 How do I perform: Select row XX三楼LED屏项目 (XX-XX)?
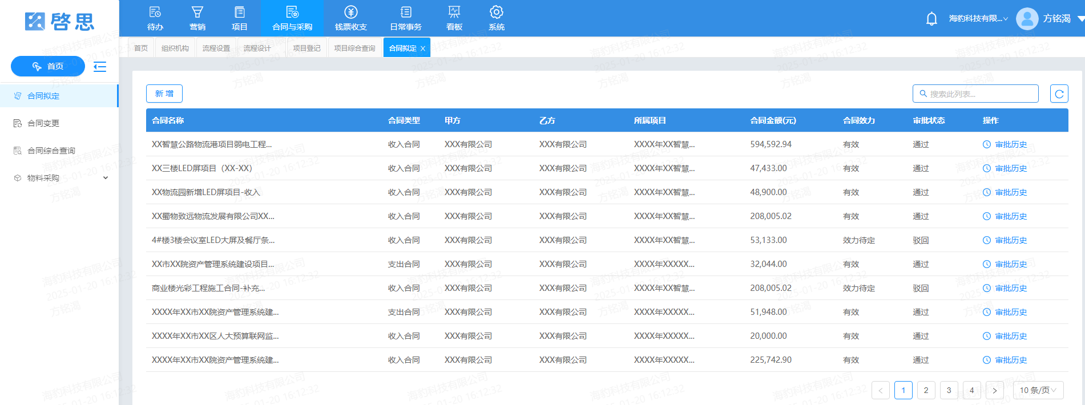(607, 168)
